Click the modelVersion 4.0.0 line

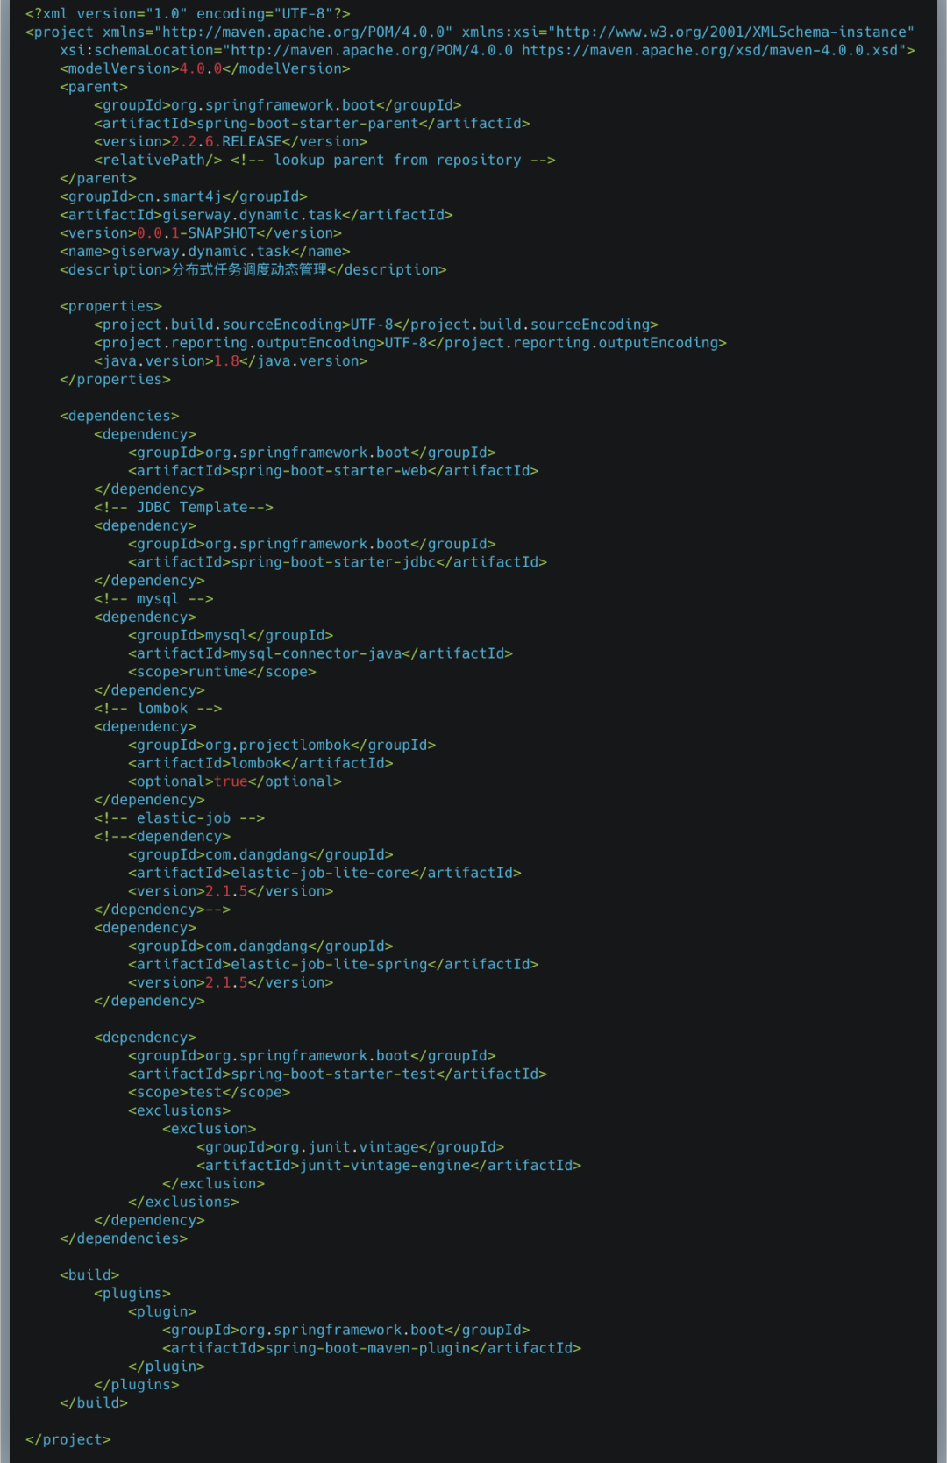coord(204,68)
